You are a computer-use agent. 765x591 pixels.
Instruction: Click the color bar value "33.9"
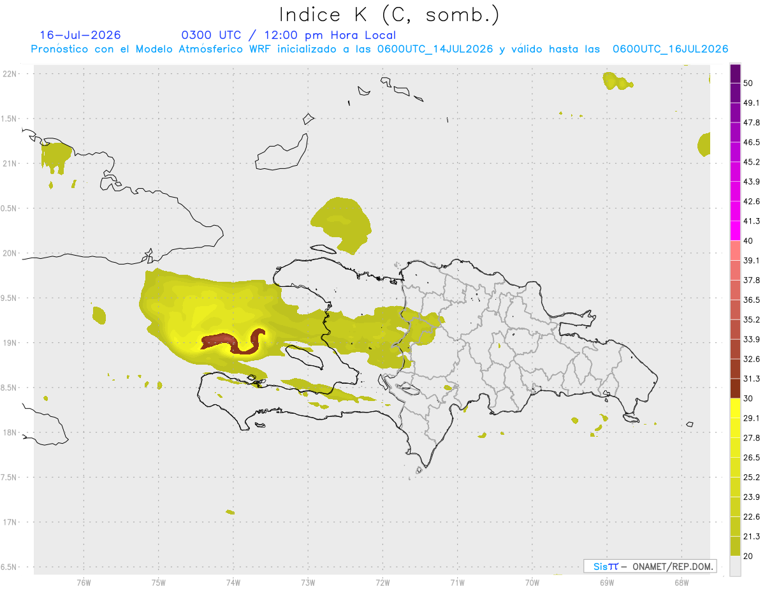[x=752, y=339]
